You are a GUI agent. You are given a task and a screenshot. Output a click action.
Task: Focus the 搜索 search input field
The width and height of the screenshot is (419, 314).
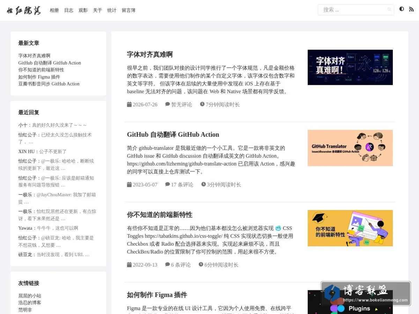pos(356,10)
